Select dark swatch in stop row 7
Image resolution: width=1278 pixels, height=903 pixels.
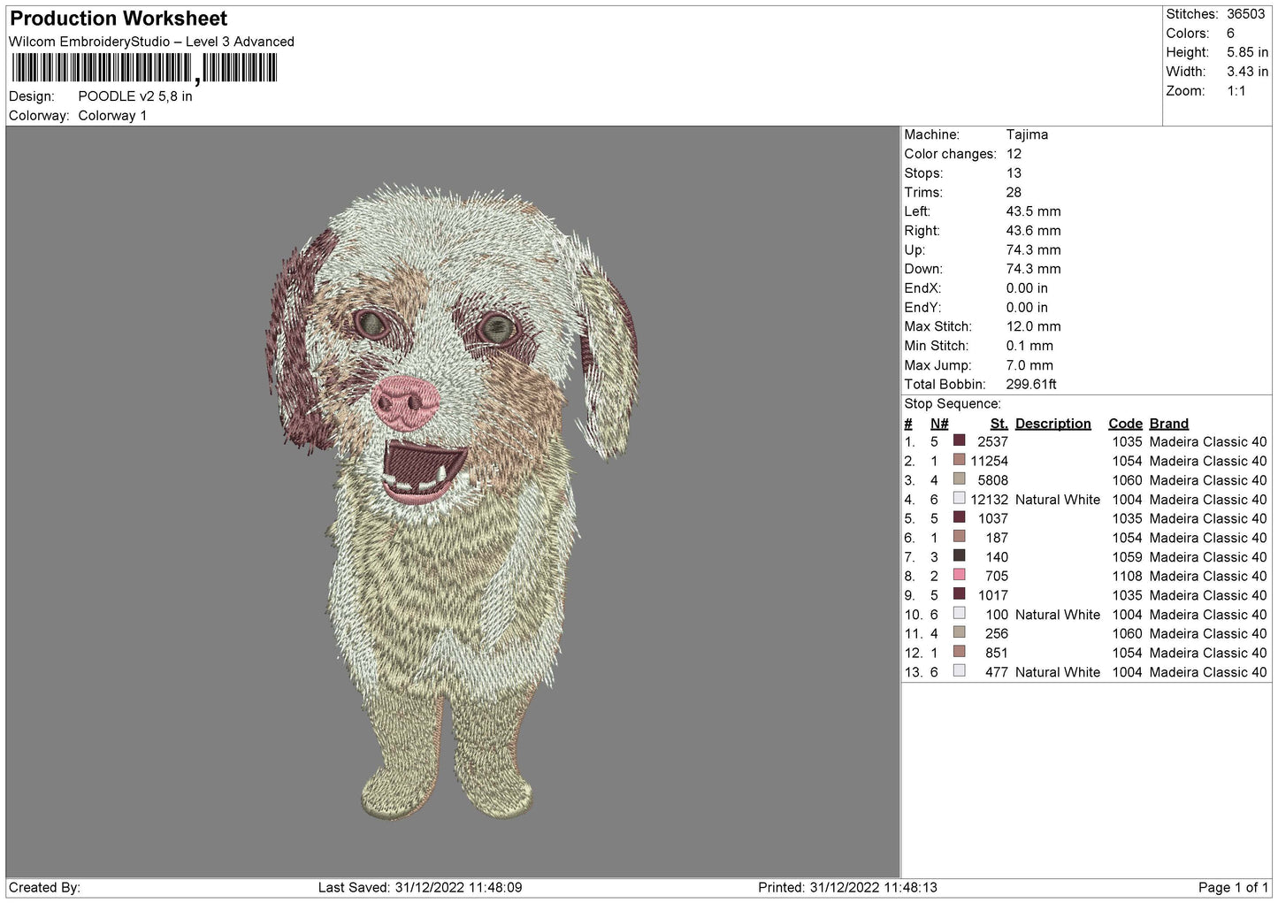point(959,556)
